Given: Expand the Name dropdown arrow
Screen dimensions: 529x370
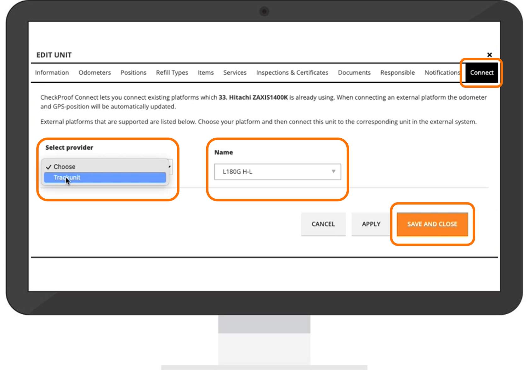Looking at the screenshot, I should (333, 172).
